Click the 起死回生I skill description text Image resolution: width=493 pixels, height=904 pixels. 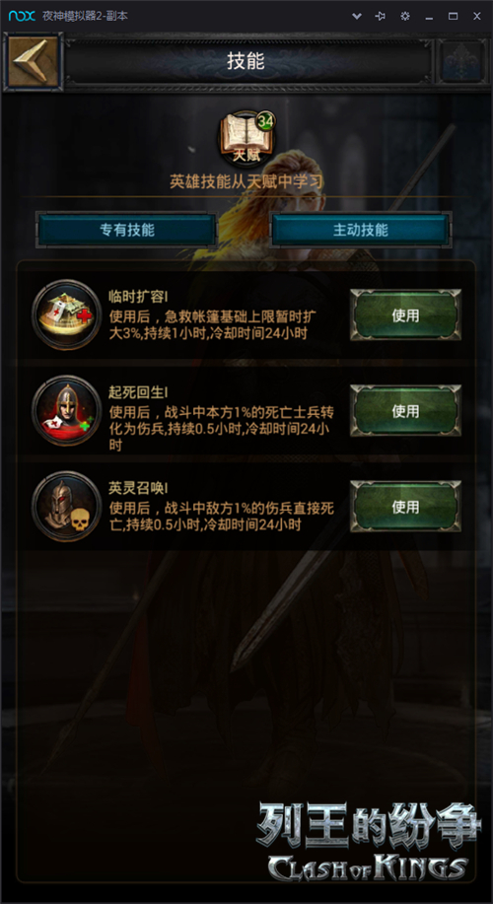(222, 429)
